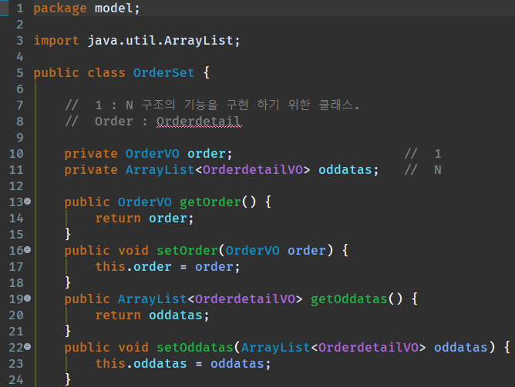Click 'return oddatas;' statement on line 20
The height and width of the screenshot is (387, 515).
pos(152,315)
